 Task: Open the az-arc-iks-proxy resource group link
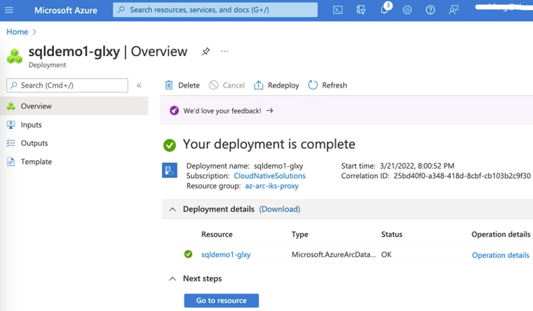tap(272, 186)
